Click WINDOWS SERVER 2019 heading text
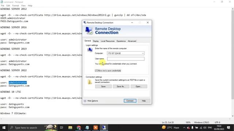The image size is (234, 131). coord(14,49)
